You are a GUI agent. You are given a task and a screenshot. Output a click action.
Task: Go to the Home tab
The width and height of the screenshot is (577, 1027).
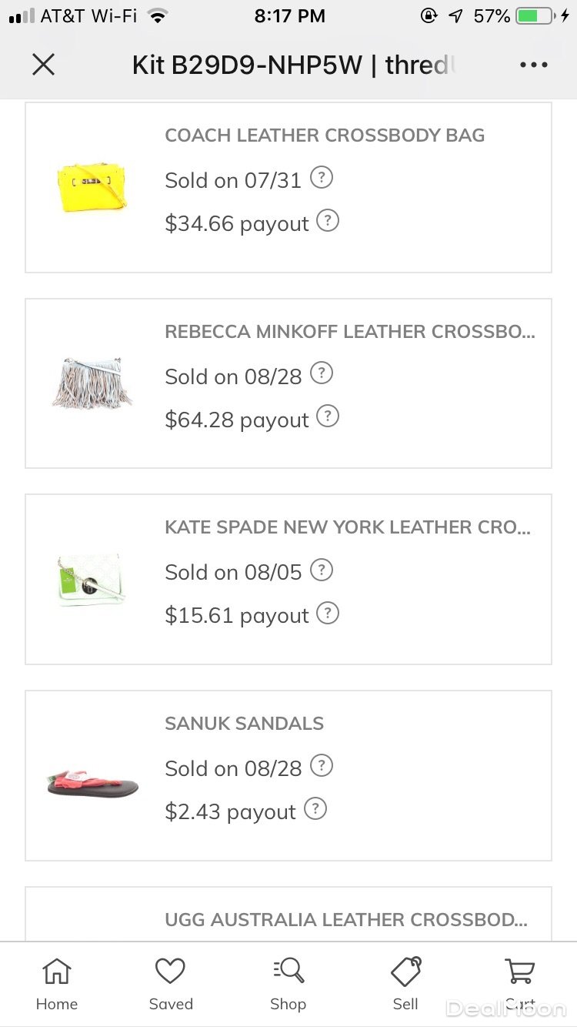pos(57,984)
